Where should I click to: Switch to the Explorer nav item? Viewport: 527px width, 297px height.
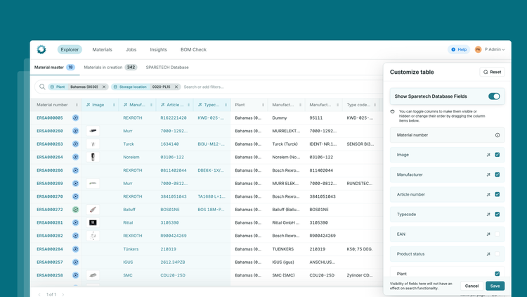tap(70, 49)
